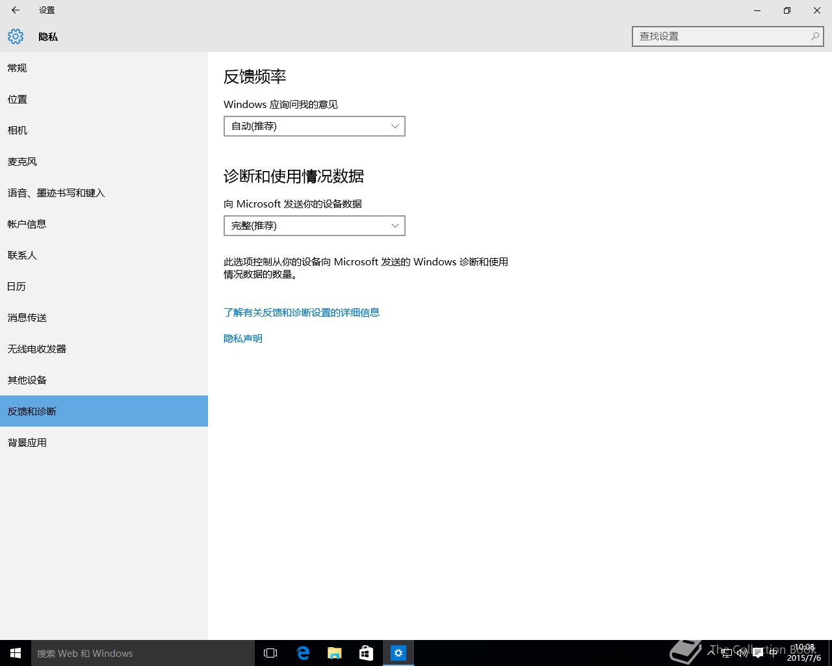
Task: Open the Store app from the taskbar
Action: [x=367, y=653]
